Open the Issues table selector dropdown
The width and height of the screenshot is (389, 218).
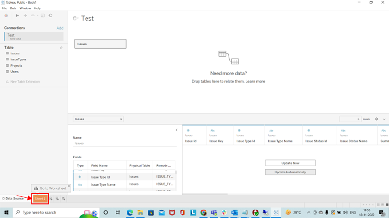[98, 119]
